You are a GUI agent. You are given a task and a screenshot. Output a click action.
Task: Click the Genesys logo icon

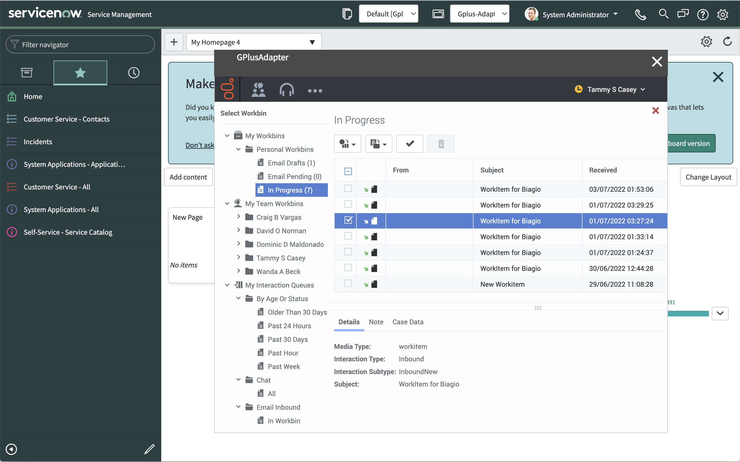coord(228,89)
